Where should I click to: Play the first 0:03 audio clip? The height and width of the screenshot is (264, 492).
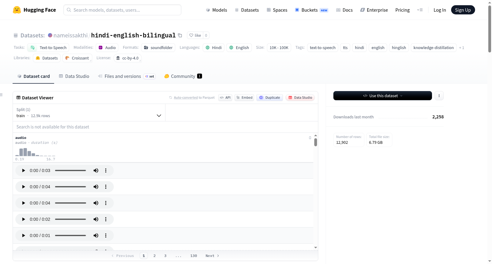click(23, 170)
